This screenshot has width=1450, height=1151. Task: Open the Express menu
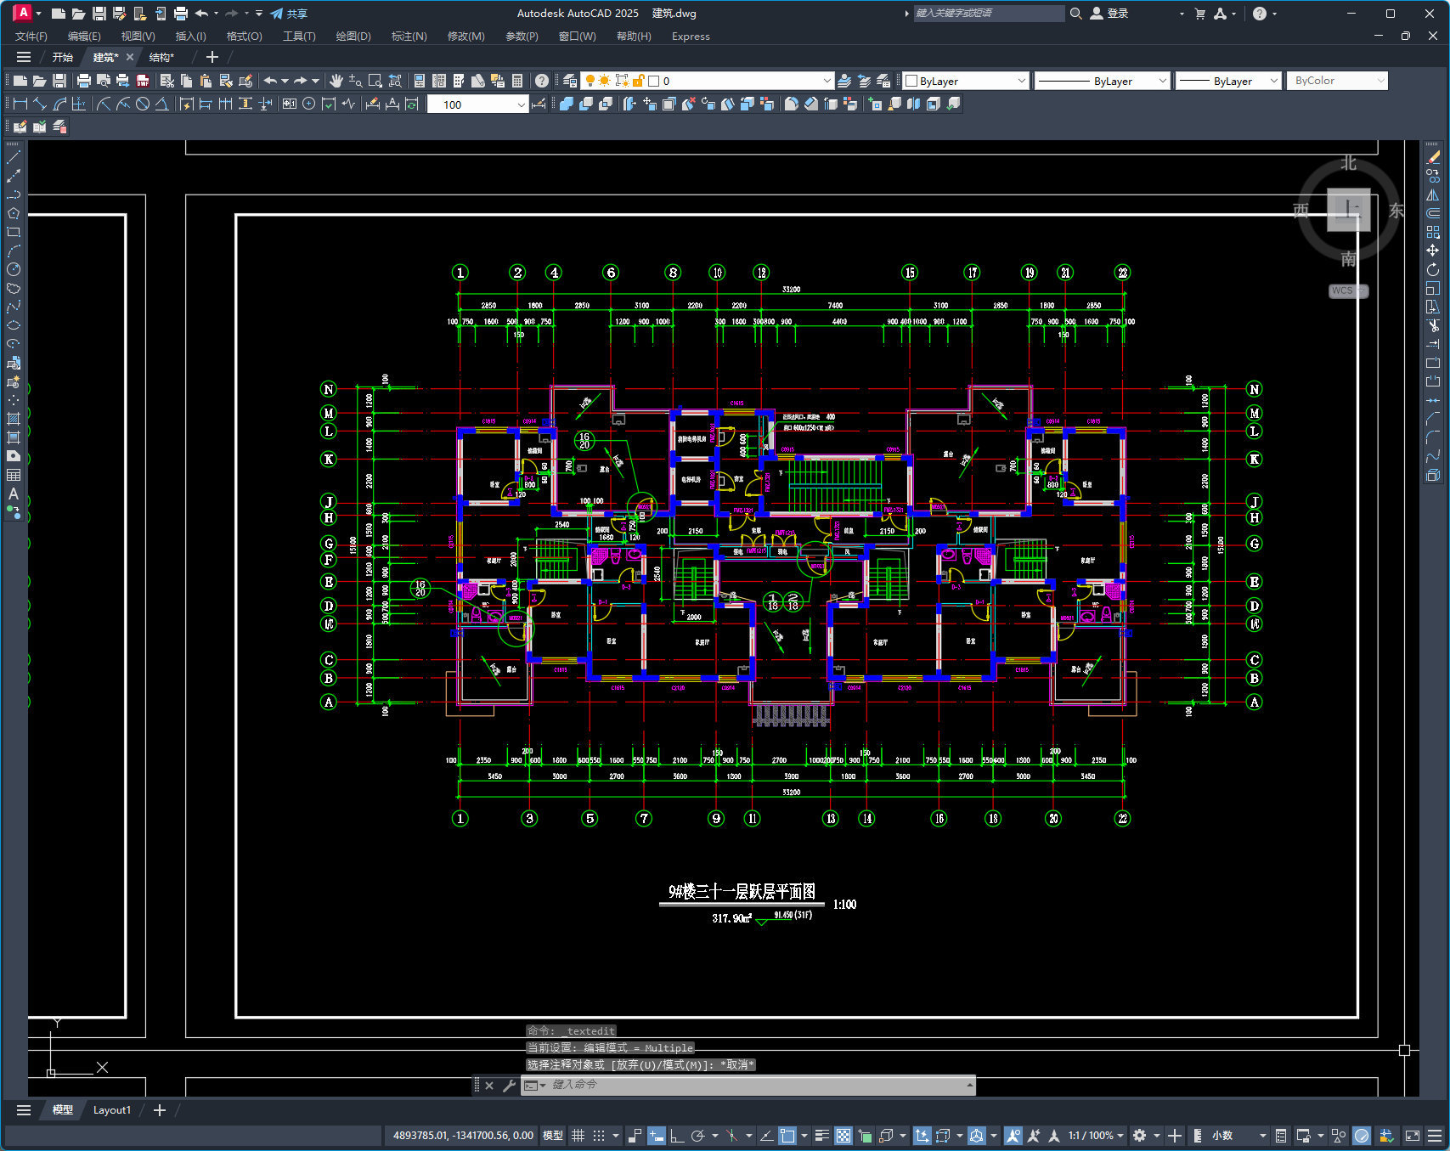coord(691,37)
